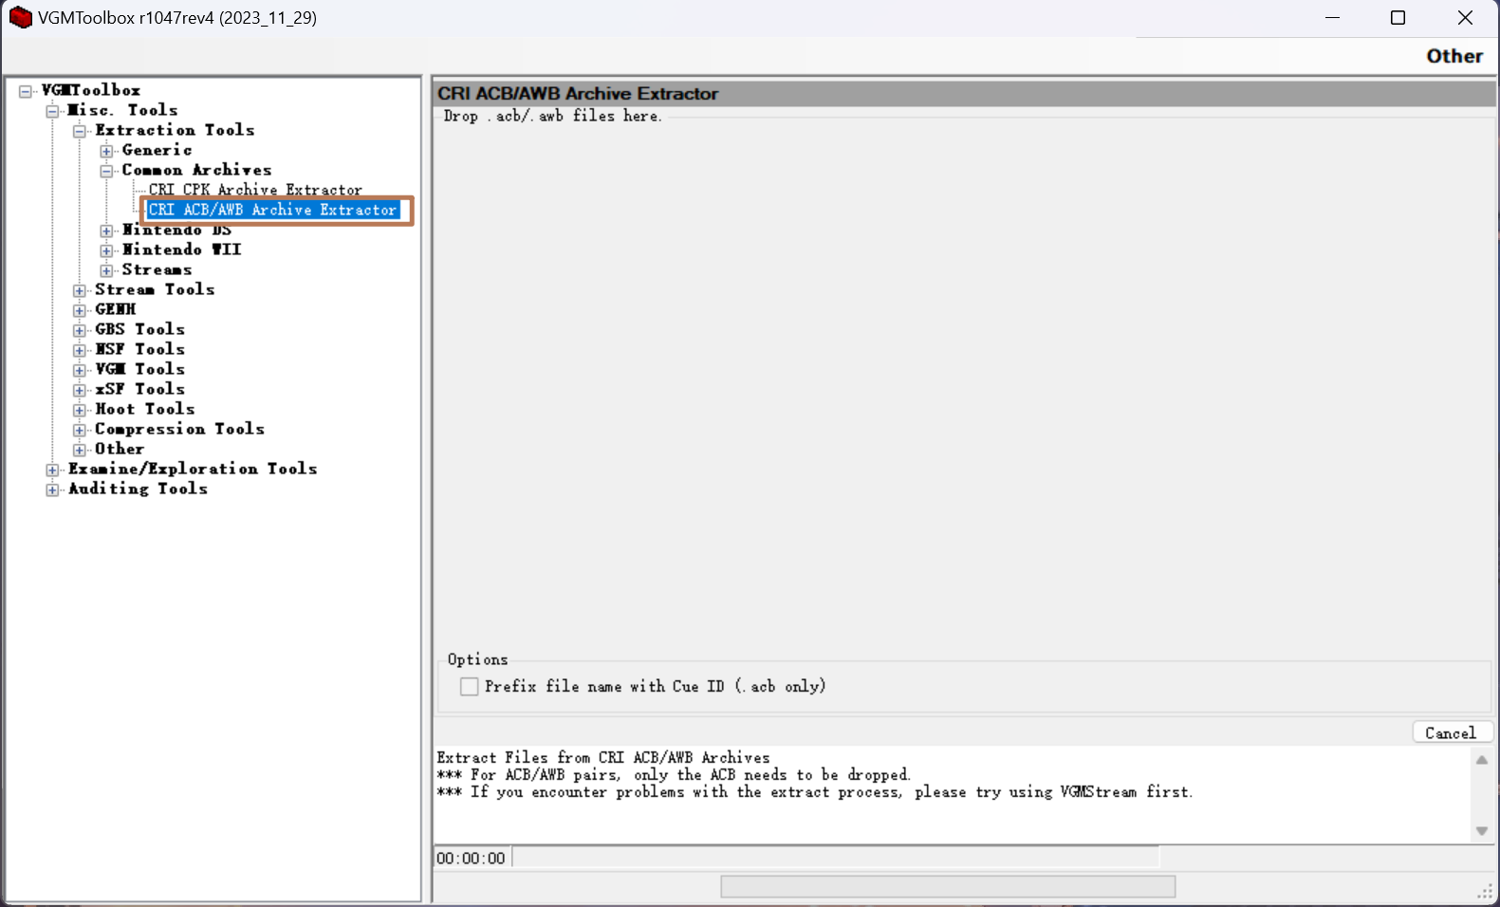Click the Other header label
Viewport: 1500px width, 907px height.
(1454, 56)
